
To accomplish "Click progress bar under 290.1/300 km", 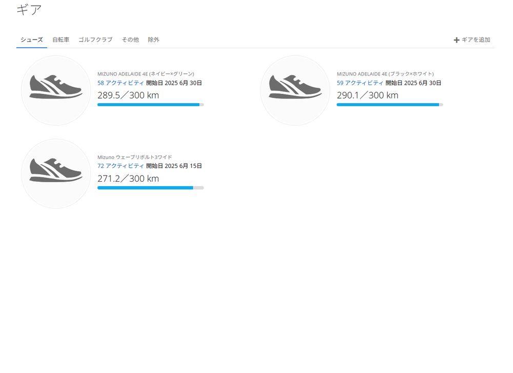I will click(x=390, y=105).
